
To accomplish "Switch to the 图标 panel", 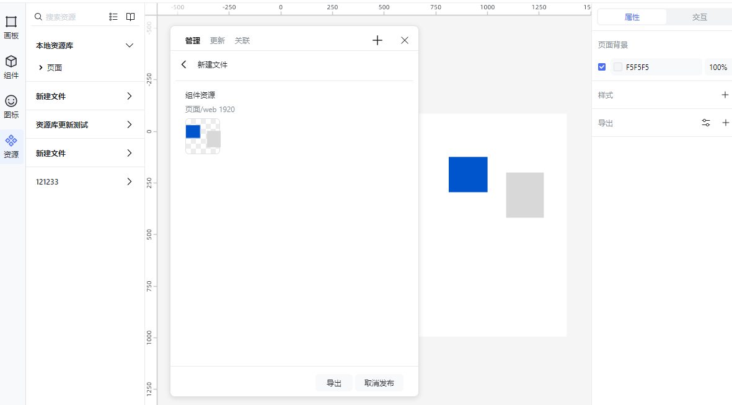I will click(x=11, y=103).
